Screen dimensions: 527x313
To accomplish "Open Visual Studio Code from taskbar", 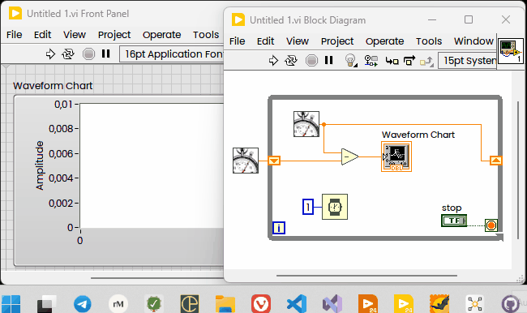I will [297, 303].
